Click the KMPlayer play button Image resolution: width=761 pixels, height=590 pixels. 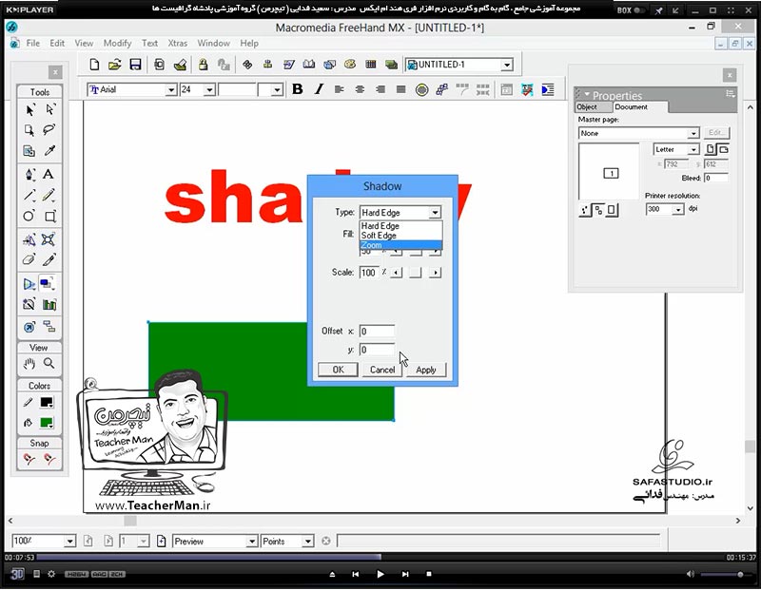pos(380,574)
